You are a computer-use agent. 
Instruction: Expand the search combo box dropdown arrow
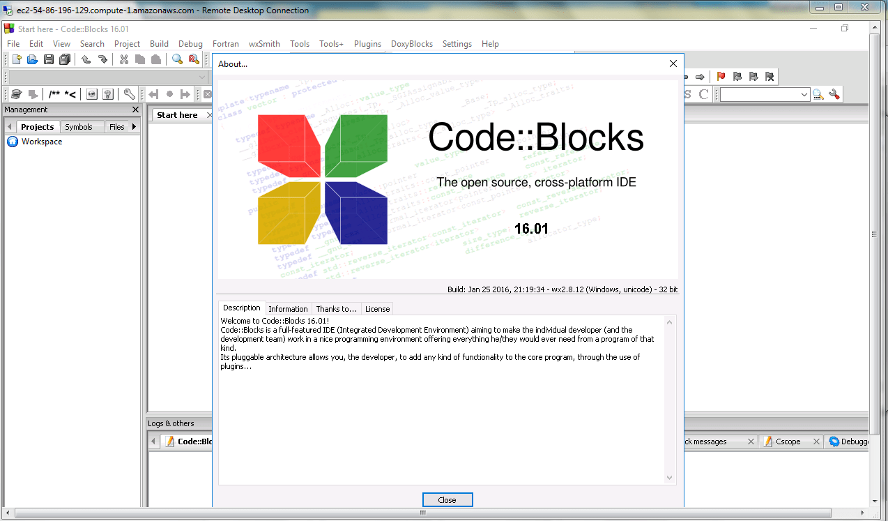pyautogui.click(x=804, y=94)
